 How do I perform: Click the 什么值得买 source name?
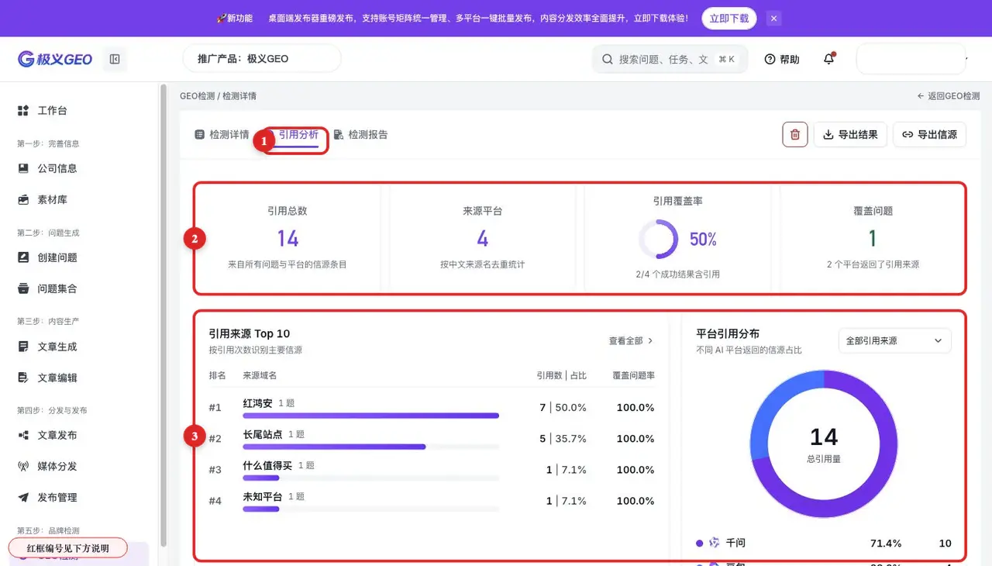pos(267,465)
